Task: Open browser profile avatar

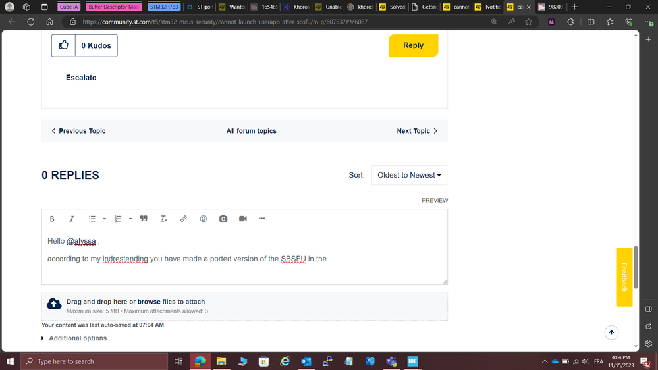Action: tap(9, 7)
